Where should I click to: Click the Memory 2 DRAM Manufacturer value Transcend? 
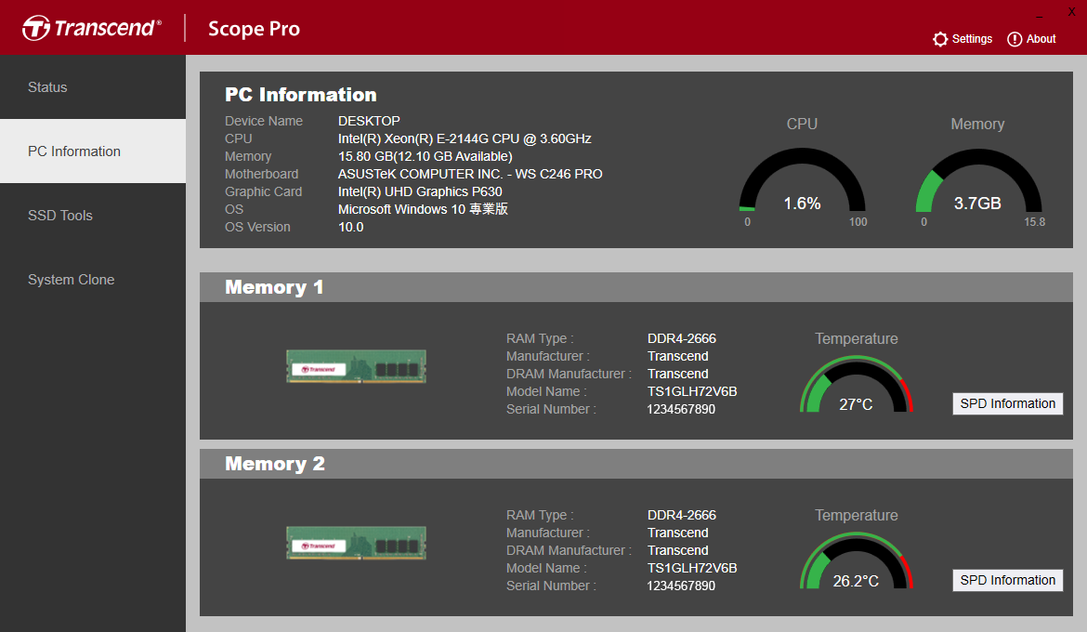[x=677, y=550]
